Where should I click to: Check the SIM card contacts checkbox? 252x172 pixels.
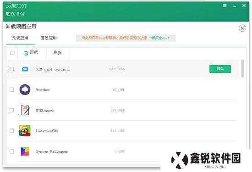click(x=12, y=69)
